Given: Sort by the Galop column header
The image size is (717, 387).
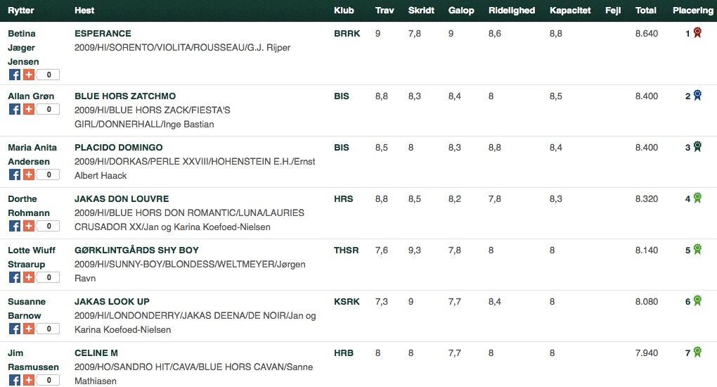Looking at the screenshot, I should 461,10.
